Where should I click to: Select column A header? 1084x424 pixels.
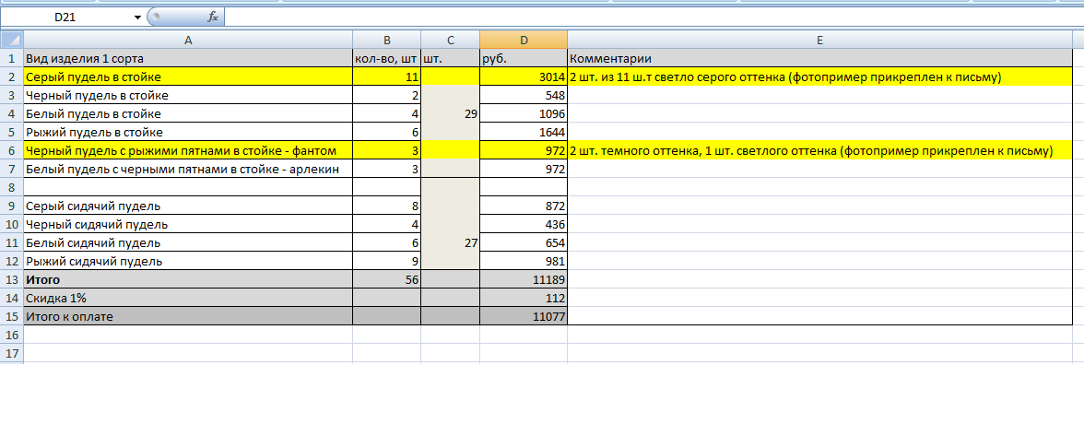click(x=188, y=40)
